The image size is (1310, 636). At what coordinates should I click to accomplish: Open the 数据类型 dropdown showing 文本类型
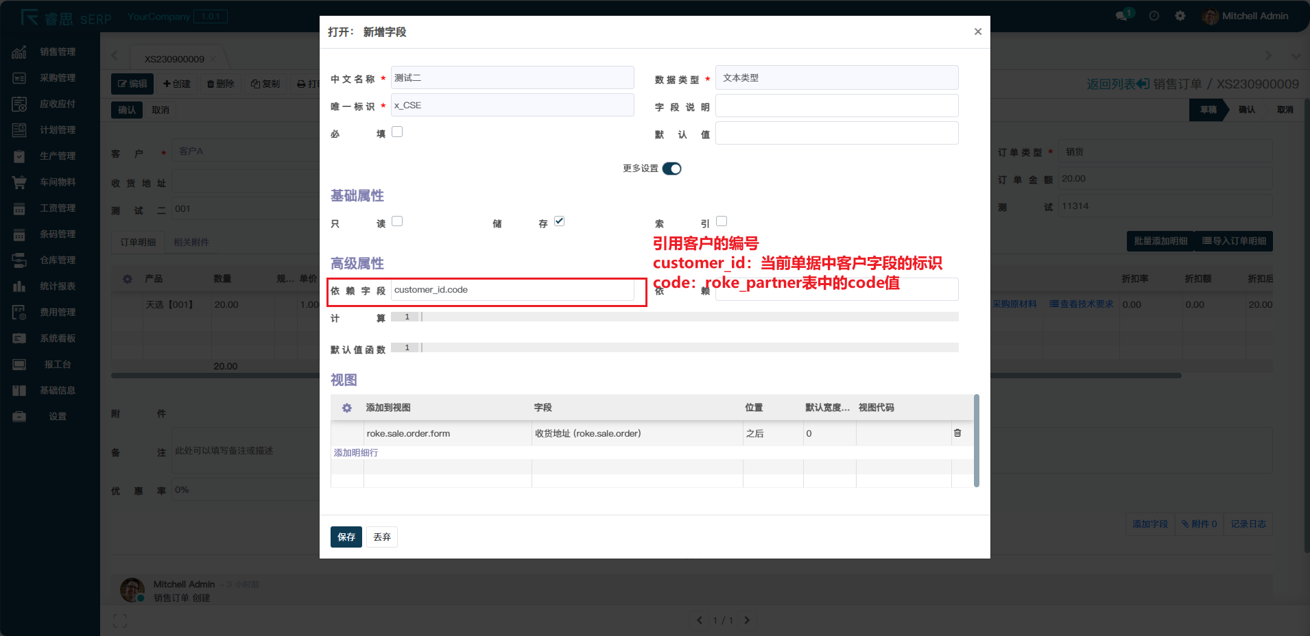click(x=836, y=77)
